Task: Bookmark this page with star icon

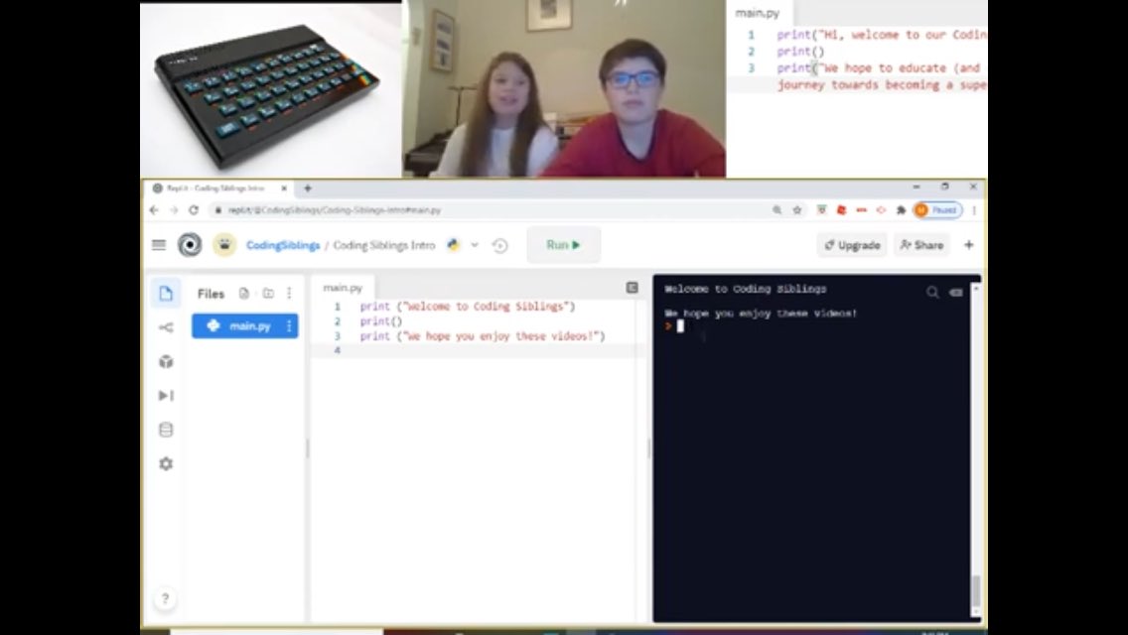Action: point(797,210)
